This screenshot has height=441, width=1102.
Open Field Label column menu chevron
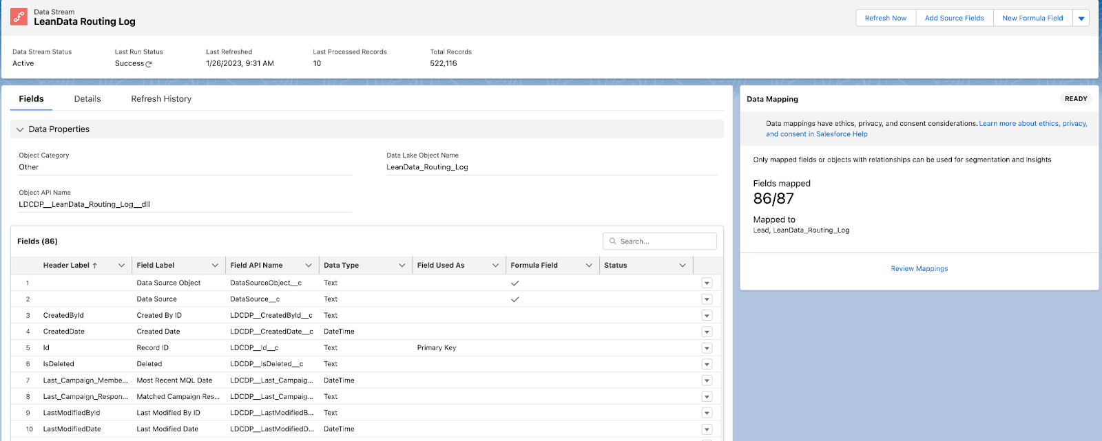click(215, 266)
